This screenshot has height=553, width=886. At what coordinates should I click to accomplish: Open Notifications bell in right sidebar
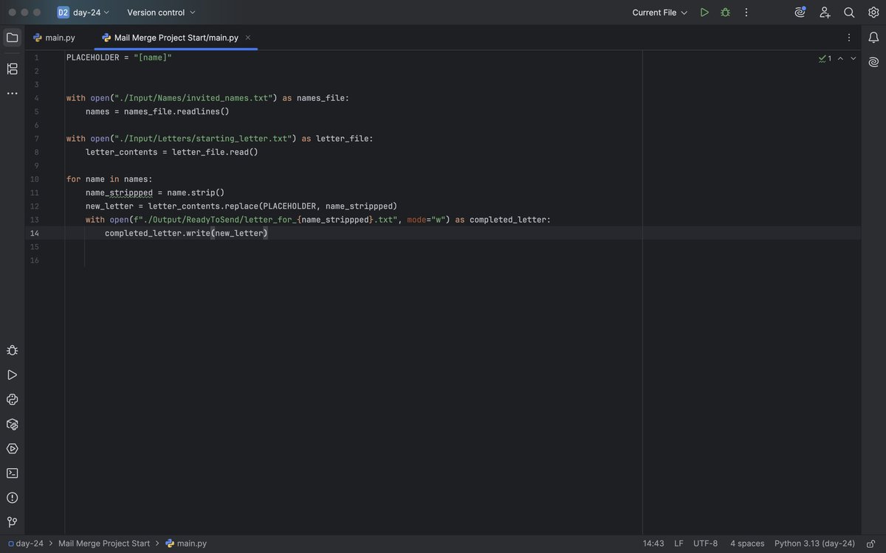pyautogui.click(x=873, y=37)
